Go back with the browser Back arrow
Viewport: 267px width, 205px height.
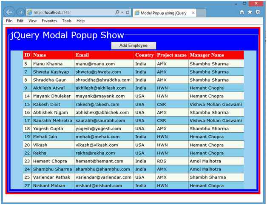tap(9, 12)
